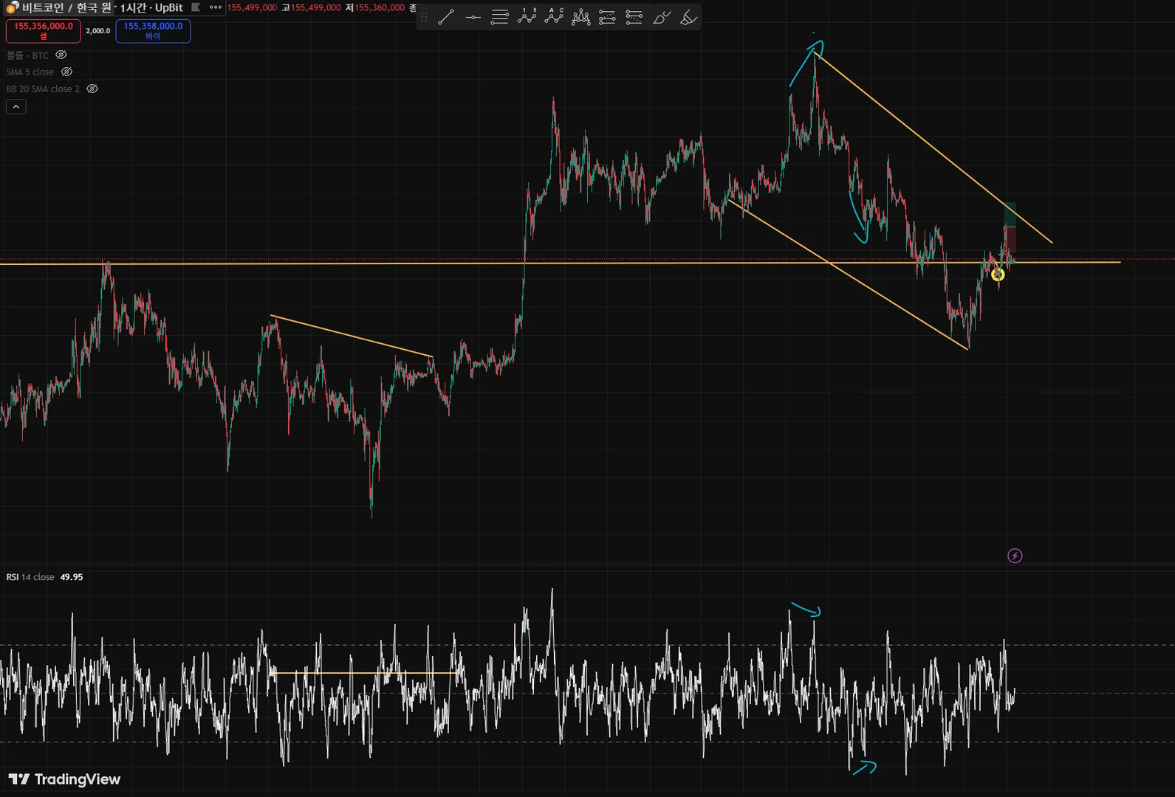
Task: Select the Short Position tool
Action: (634, 17)
